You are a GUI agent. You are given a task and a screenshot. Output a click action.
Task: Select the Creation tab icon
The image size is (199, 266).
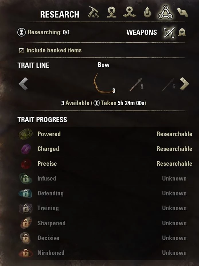[x=112, y=12]
